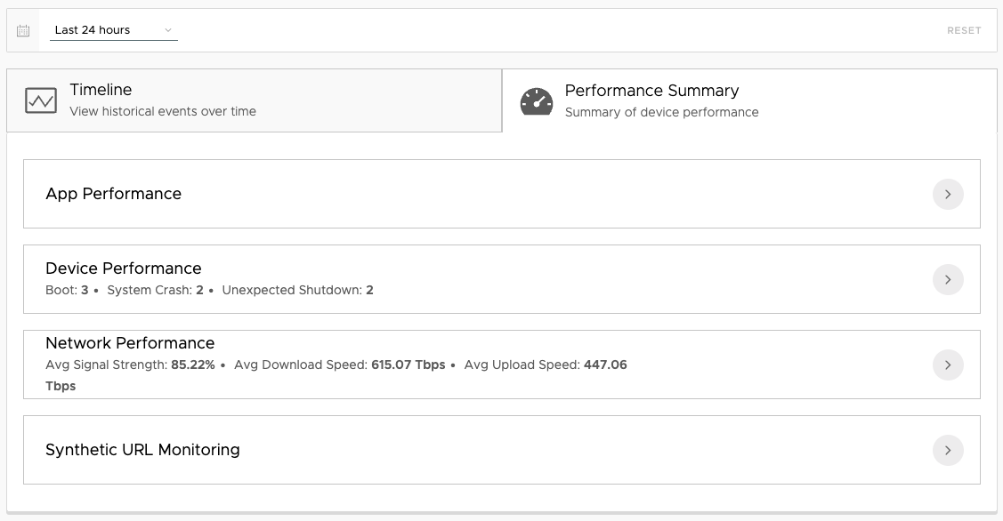This screenshot has height=521, width=1003.
Task: Expand the App Performance card title
Action: [x=114, y=194]
